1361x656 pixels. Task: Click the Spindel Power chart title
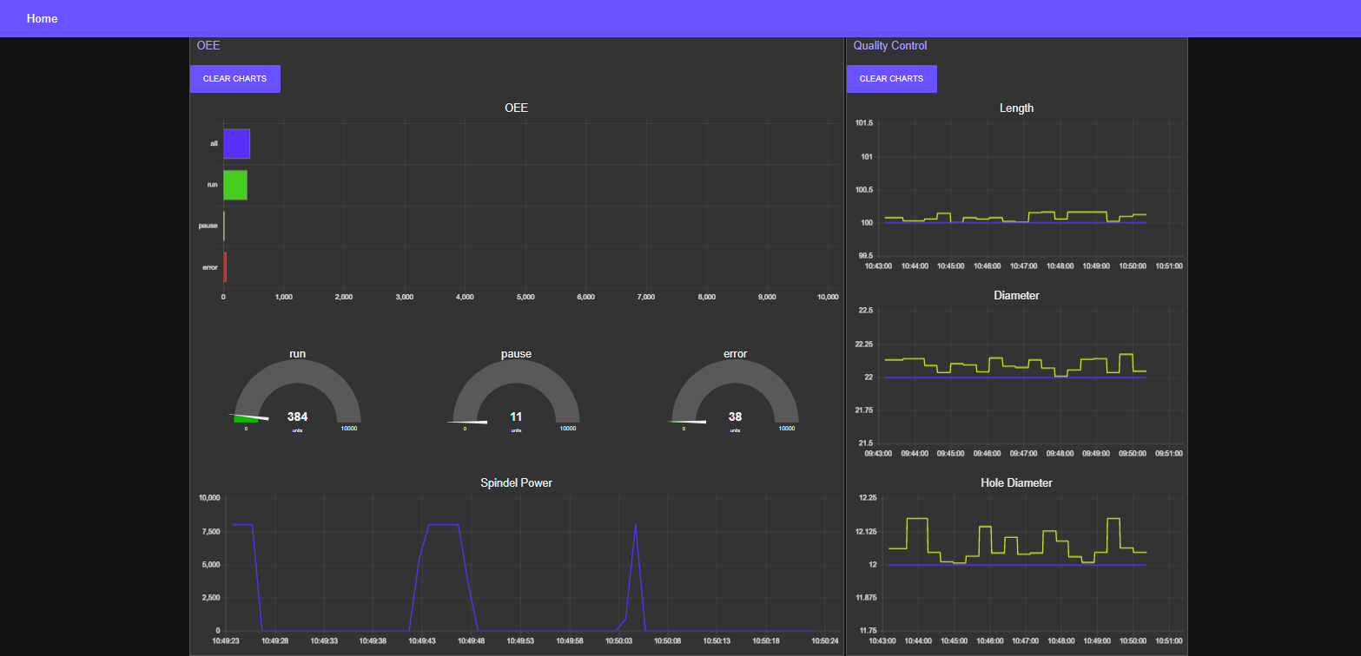tap(515, 483)
